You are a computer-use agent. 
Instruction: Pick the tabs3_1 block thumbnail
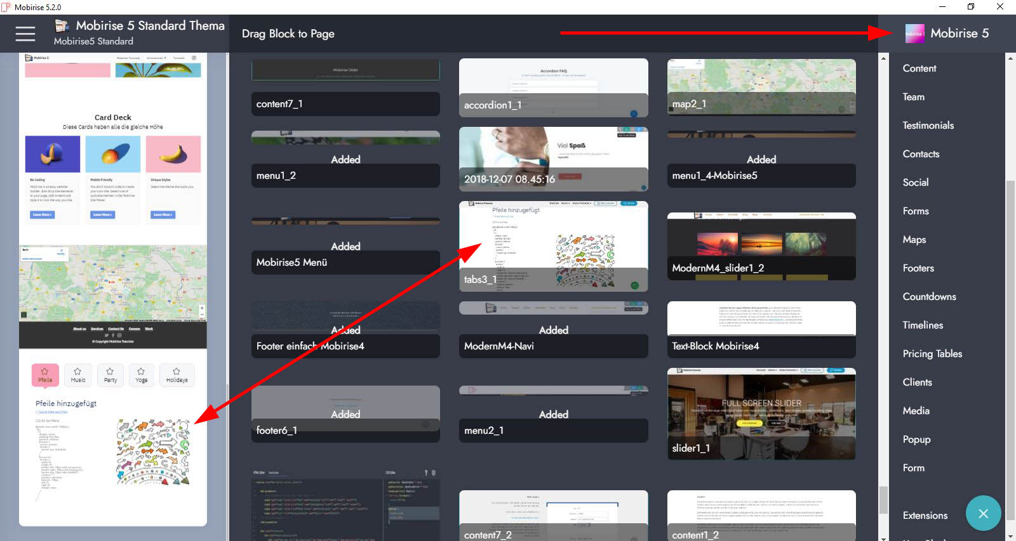point(553,246)
